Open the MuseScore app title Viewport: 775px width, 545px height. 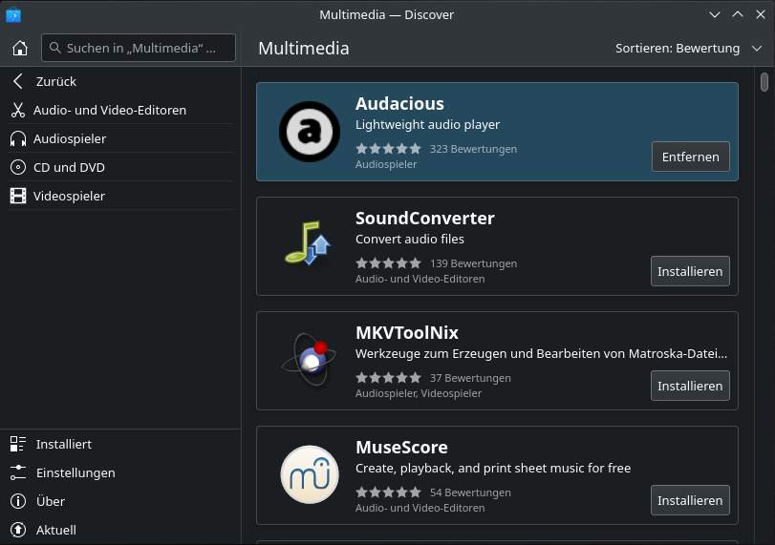[401, 448]
